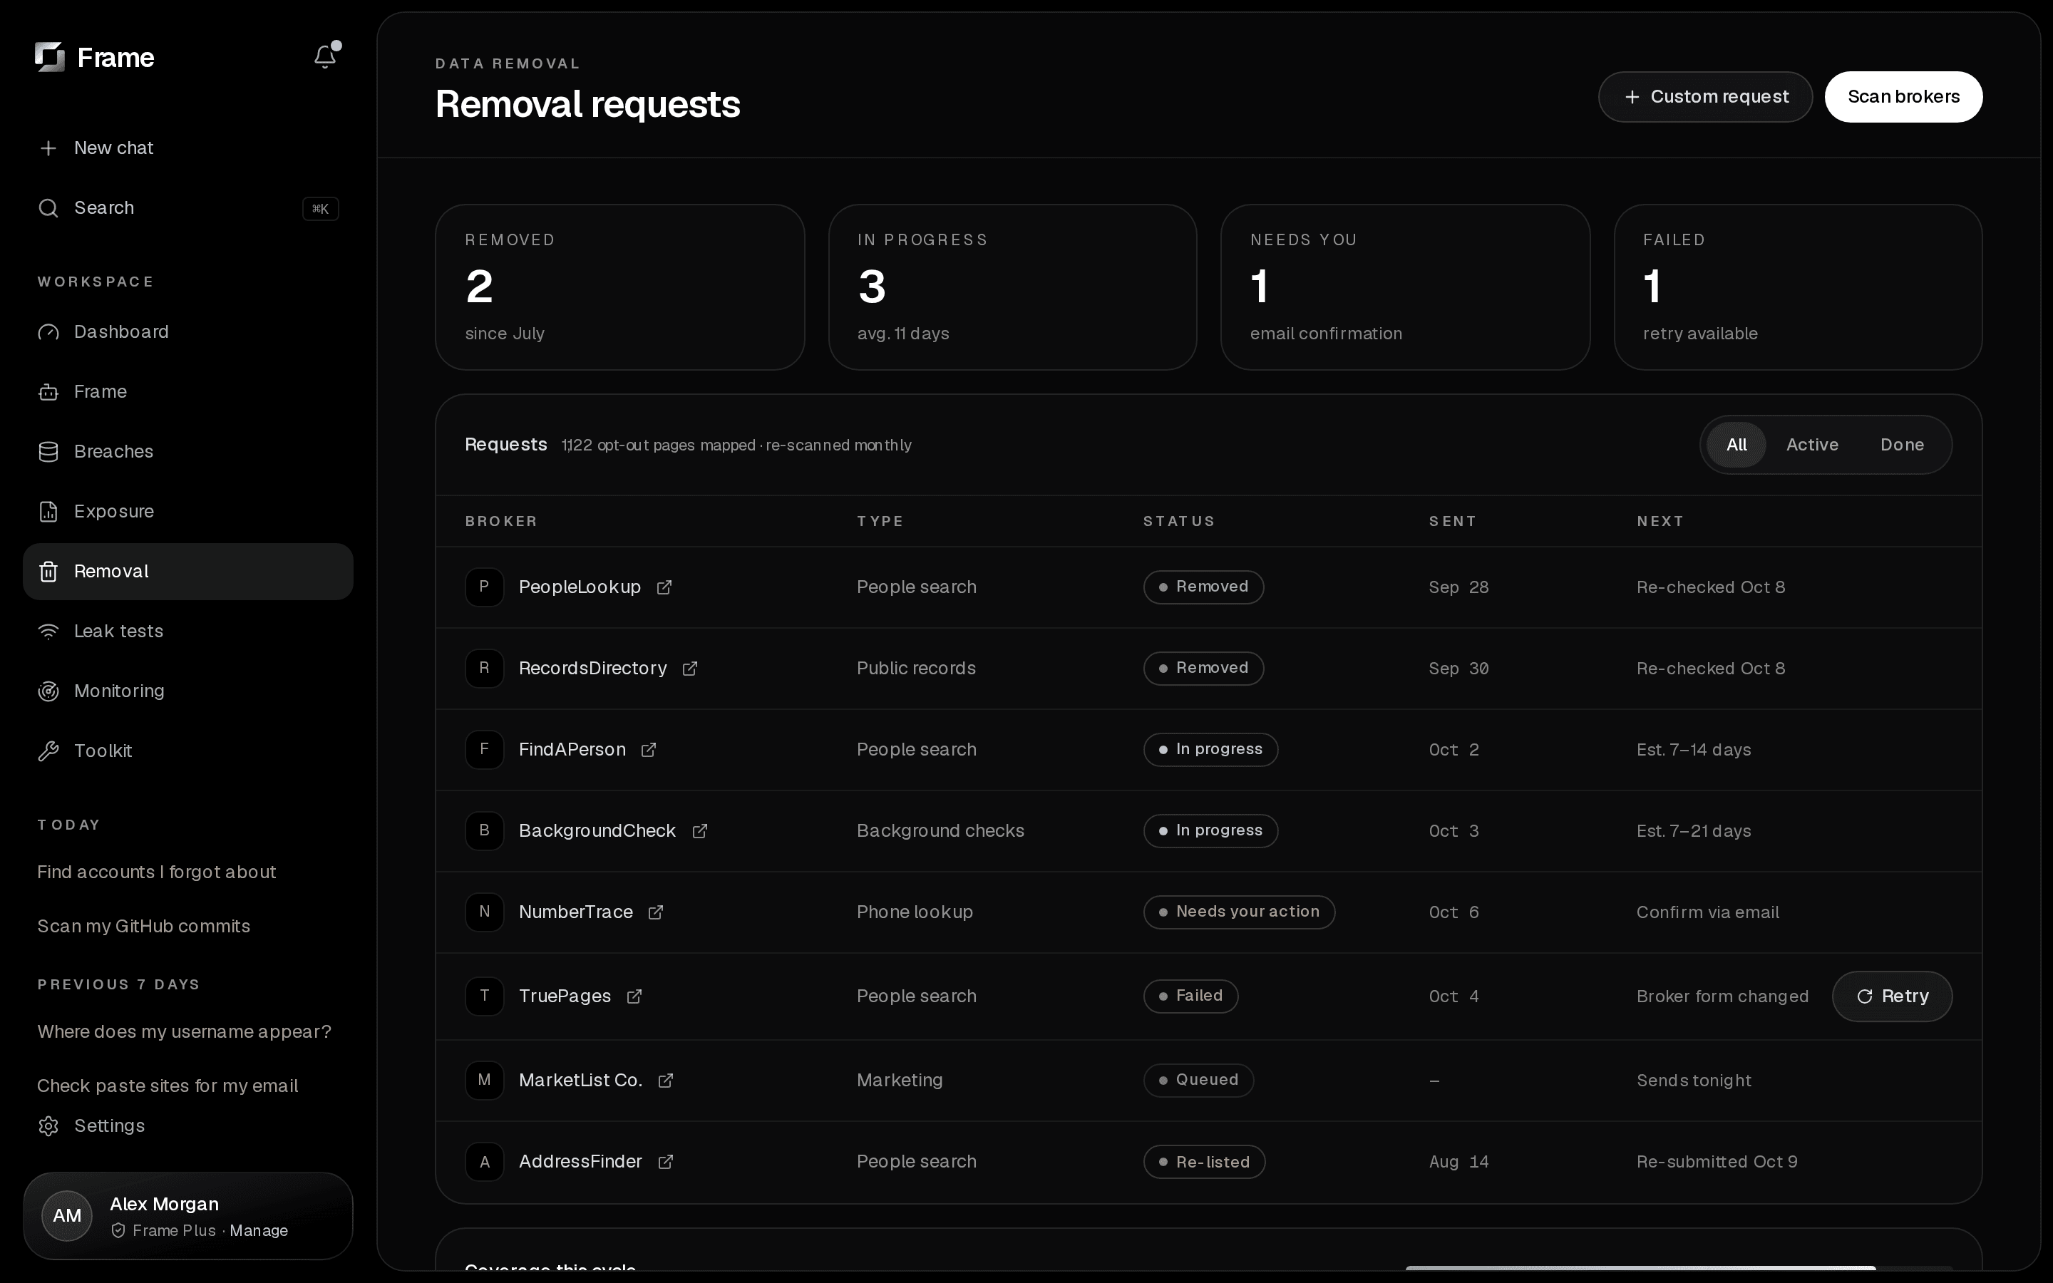Viewport: 2053px width, 1283px height.
Task: Click the Needs your action status badge
Action: click(x=1239, y=912)
